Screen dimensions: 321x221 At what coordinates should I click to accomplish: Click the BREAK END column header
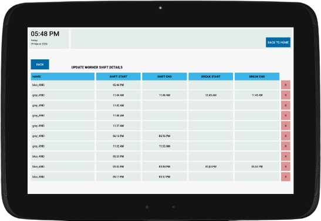[x=257, y=76]
